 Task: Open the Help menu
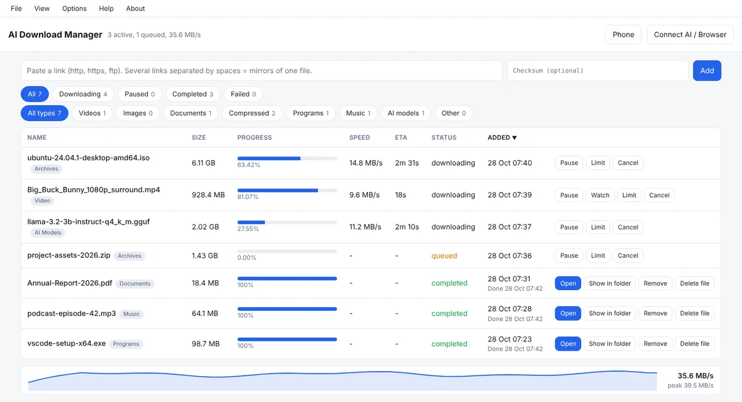[106, 9]
